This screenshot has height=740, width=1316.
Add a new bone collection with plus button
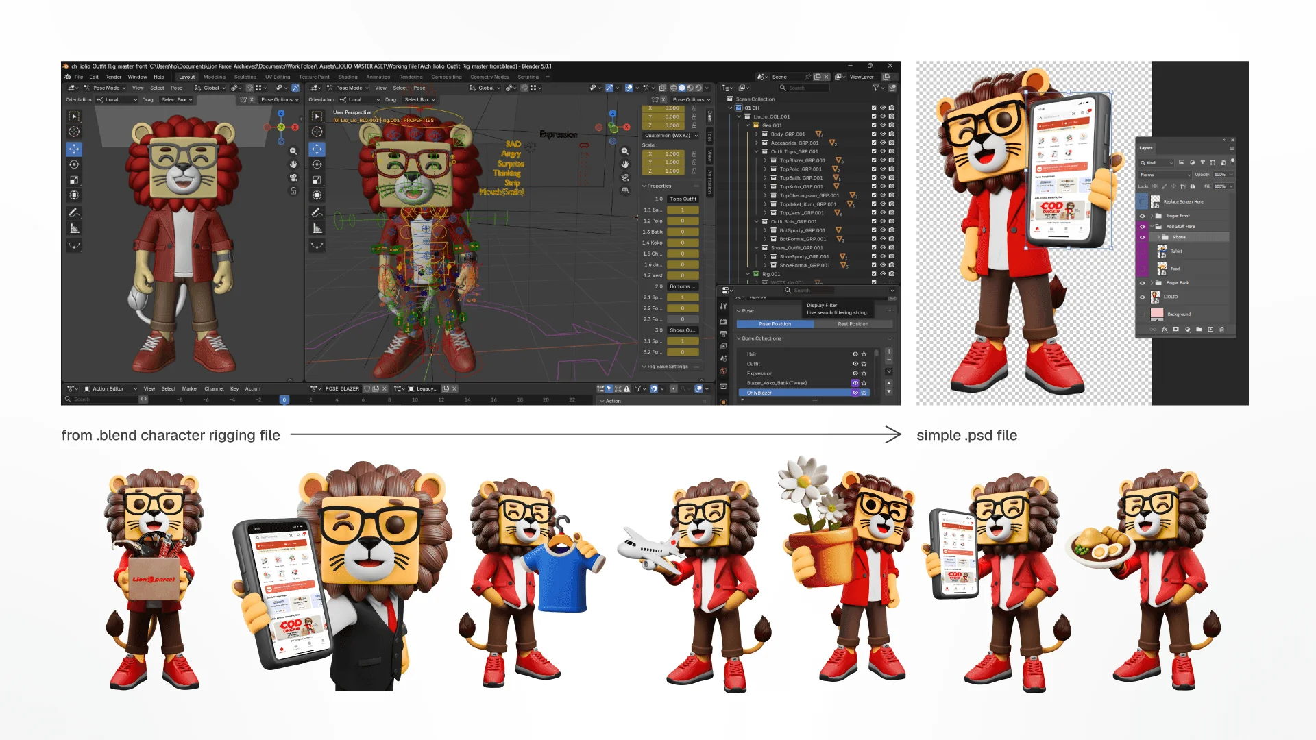[x=889, y=351]
